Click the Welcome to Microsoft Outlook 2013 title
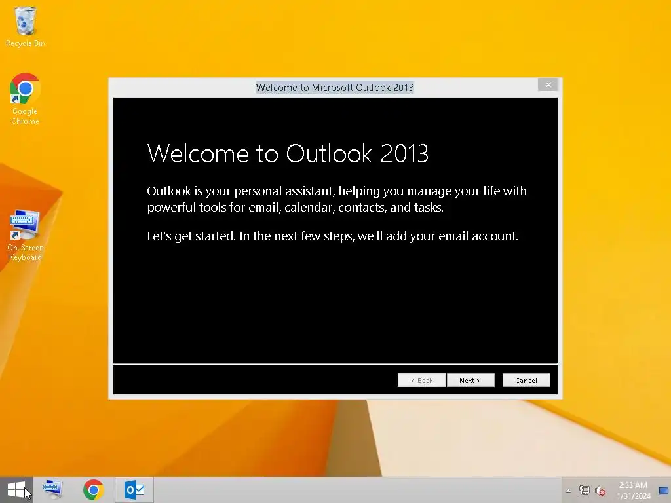This screenshot has width=671, height=503. click(x=335, y=88)
